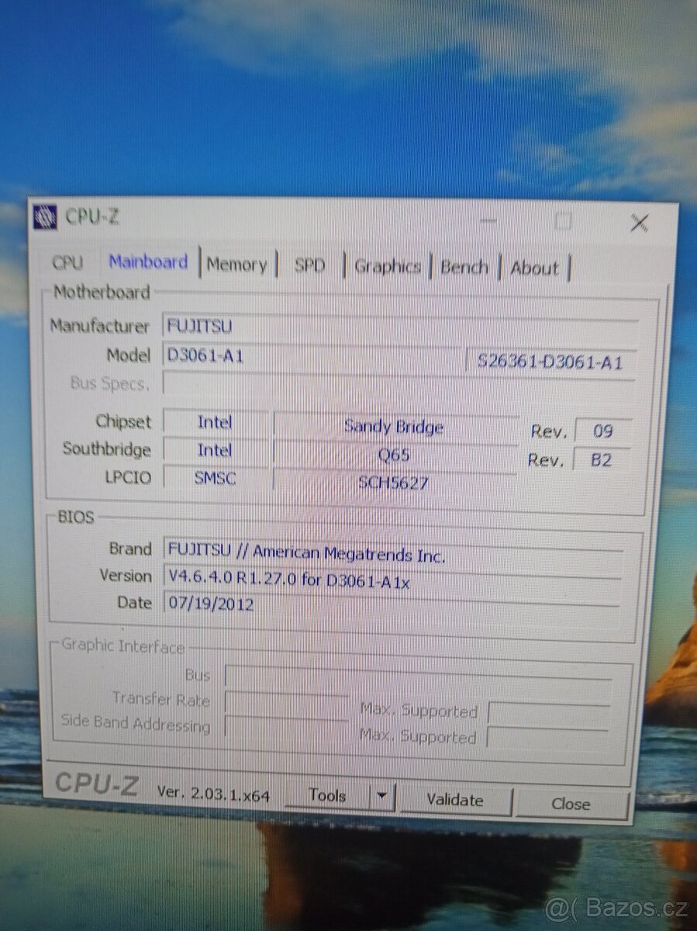Open the Bench tab
This screenshot has width=697, height=931.
coord(464,267)
